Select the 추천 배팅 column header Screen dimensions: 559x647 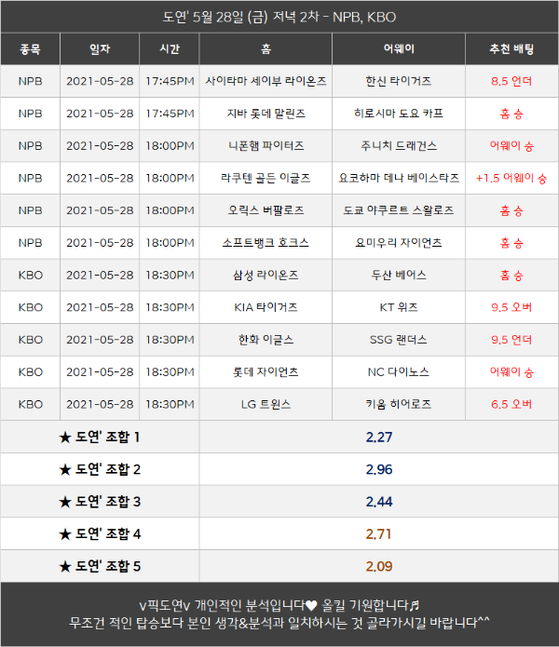point(511,49)
